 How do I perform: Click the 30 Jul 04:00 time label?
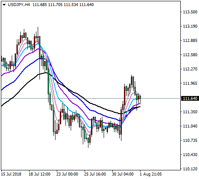point(123,174)
